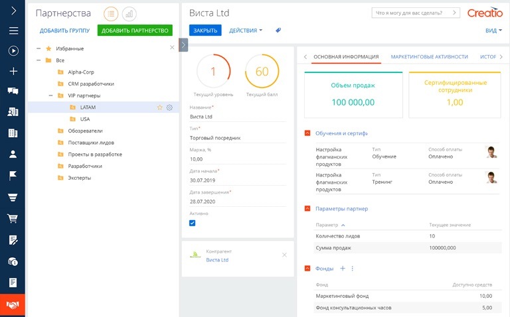
Task: Open the hamburger main menu
Action: [13, 31]
